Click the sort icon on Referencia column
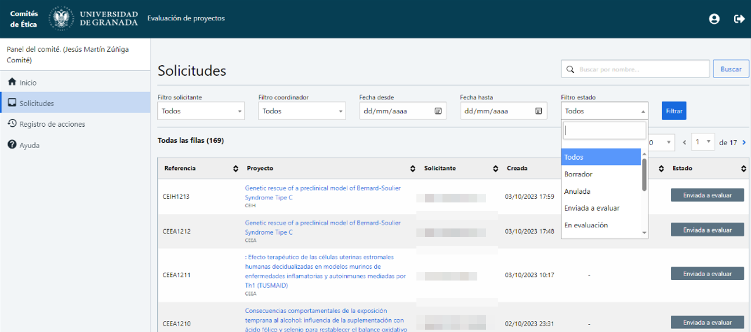This screenshot has width=751, height=332. click(235, 169)
